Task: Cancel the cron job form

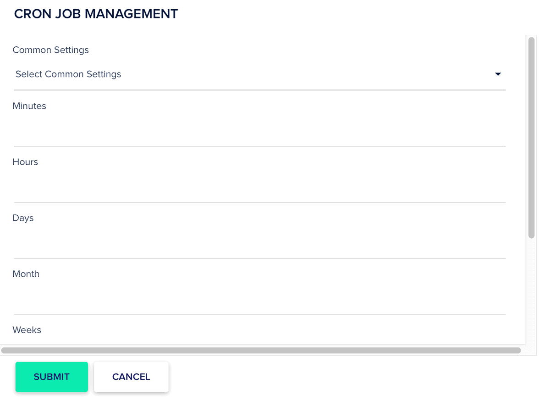Action: click(131, 377)
